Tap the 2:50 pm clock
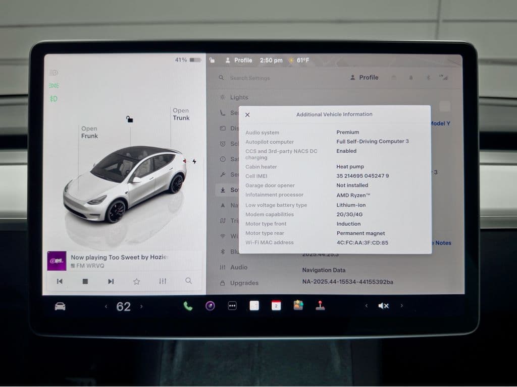 [271, 60]
